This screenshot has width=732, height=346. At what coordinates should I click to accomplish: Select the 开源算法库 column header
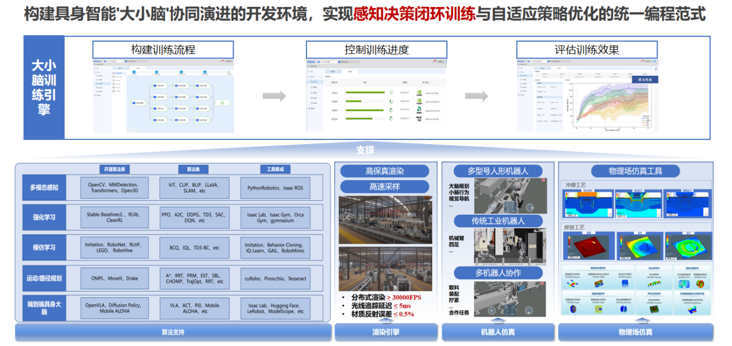pyautogui.click(x=116, y=170)
